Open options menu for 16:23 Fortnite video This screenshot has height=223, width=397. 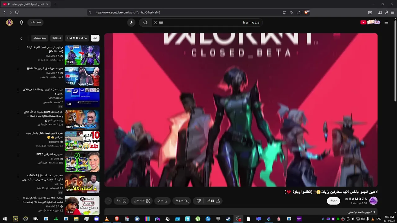tap(18, 48)
